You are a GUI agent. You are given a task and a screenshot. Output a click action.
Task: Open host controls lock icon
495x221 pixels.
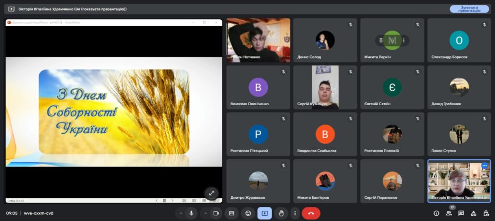[485, 213]
